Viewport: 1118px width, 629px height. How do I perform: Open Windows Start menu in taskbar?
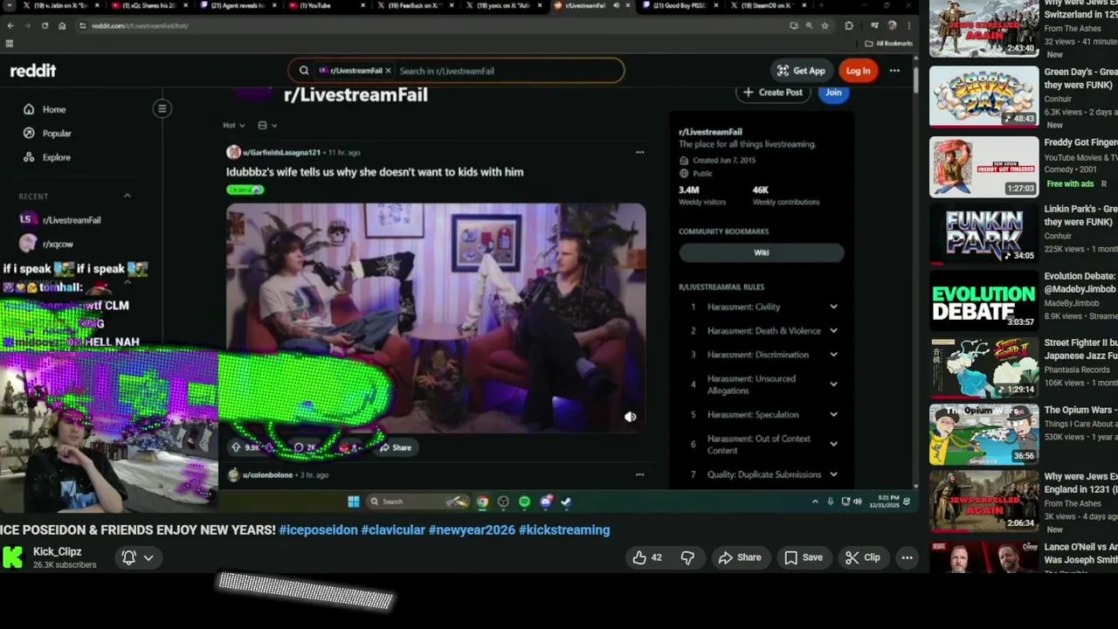pyautogui.click(x=353, y=501)
